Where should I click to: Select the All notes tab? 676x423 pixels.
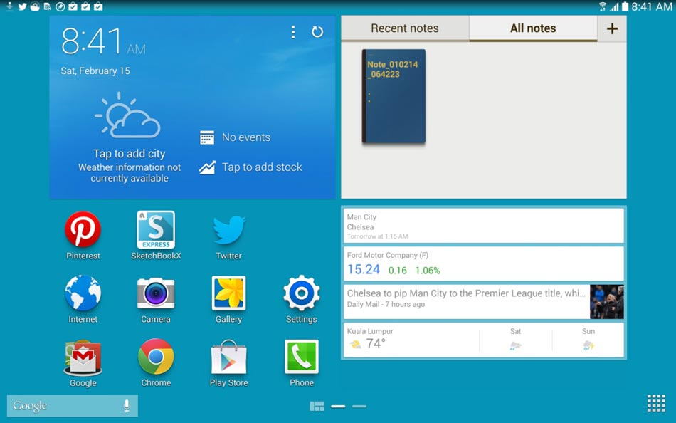point(533,28)
